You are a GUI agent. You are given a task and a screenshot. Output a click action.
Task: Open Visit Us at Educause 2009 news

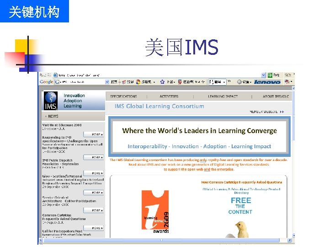(x=62, y=125)
